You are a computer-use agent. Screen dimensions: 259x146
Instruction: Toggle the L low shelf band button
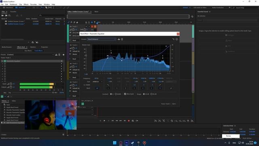[108, 88]
